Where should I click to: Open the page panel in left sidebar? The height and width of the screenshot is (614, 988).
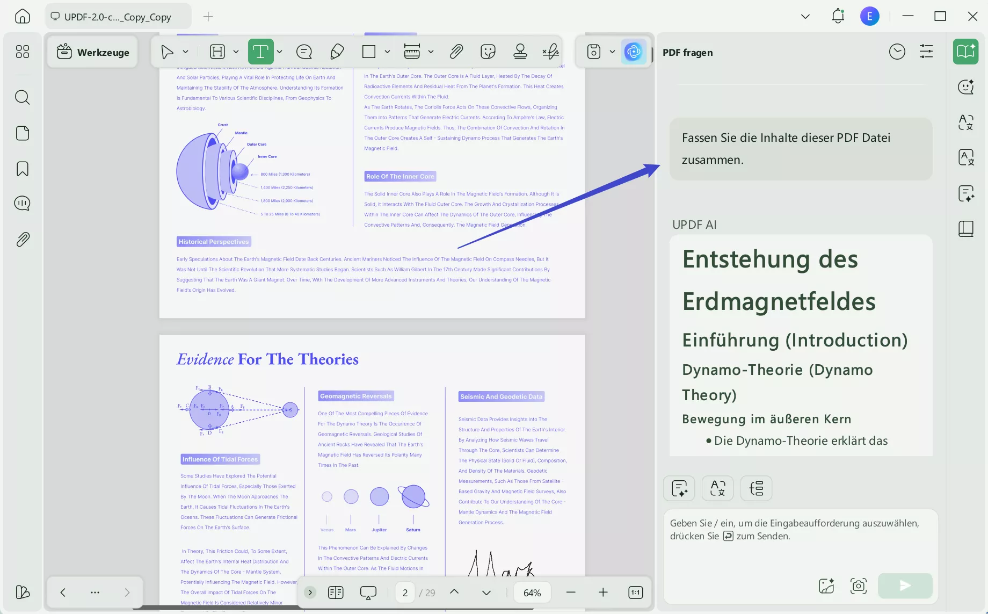(x=22, y=133)
